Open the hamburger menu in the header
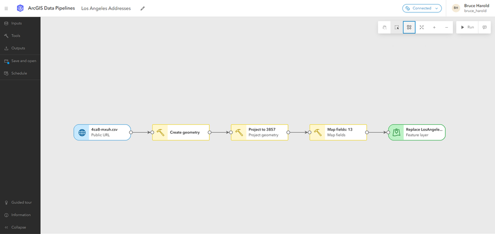 click(6, 8)
